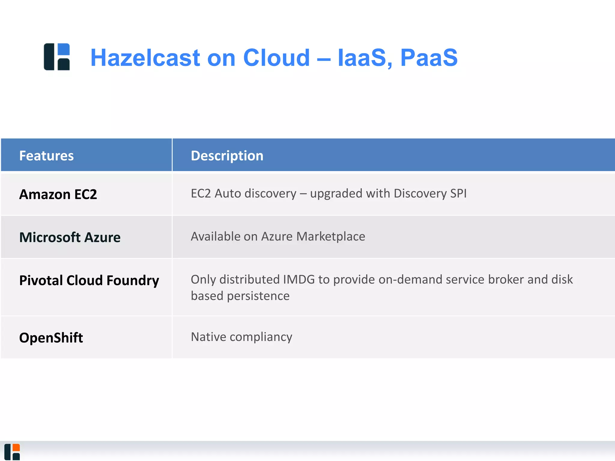Select the 'Amazon EC2' cell
Viewport: 615px width, 461px height.
86,194
